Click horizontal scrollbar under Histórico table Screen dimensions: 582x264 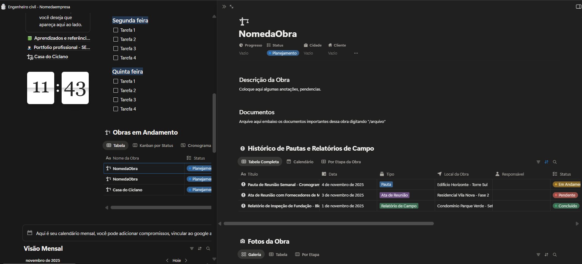tap(328, 223)
